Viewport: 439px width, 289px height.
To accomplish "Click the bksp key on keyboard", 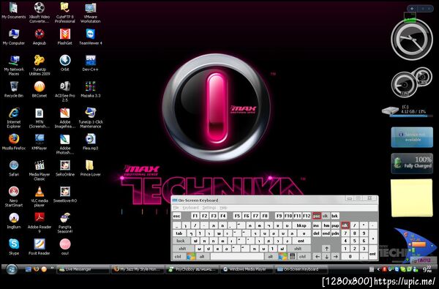I will pyautogui.click(x=301, y=225).
